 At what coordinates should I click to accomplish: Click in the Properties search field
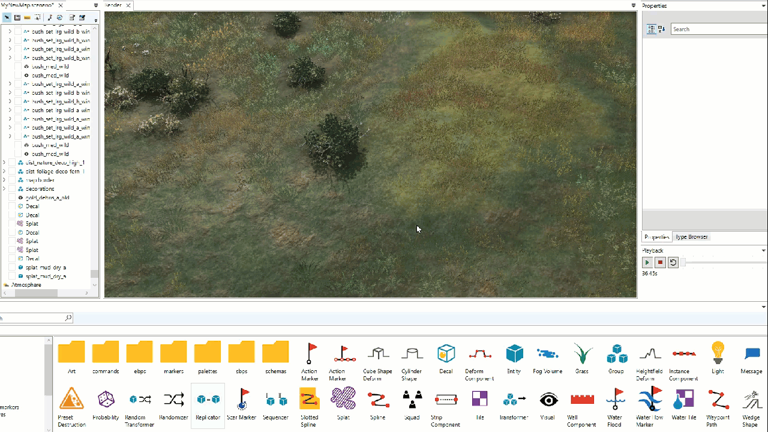coord(719,29)
